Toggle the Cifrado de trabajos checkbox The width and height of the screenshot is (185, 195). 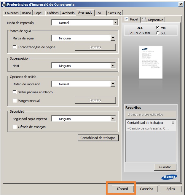(x=15, y=127)
